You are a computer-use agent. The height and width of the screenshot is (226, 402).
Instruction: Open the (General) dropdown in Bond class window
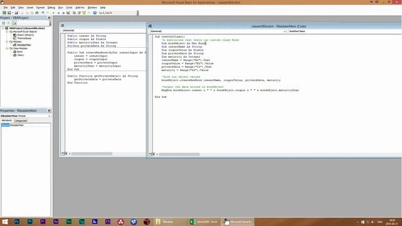pyautogui.click(x=104, y=31)
